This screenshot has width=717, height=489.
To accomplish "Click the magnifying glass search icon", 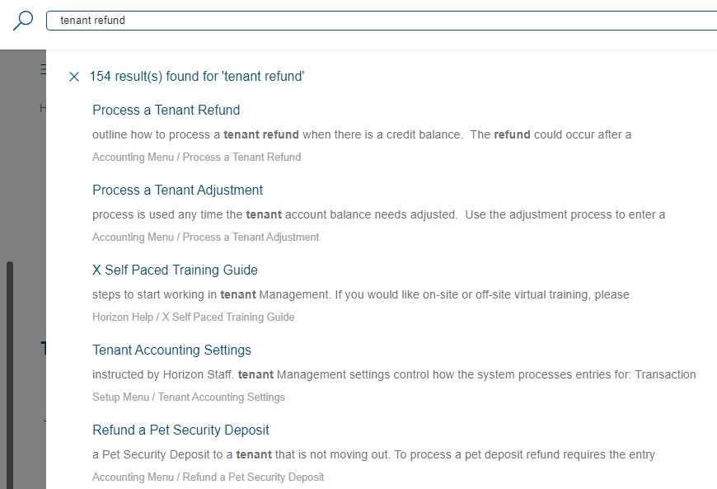I will tap(23, 21).
